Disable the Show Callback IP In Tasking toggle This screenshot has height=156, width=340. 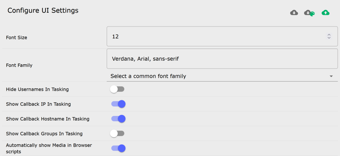pyautogui.click(x=118, y=104)
